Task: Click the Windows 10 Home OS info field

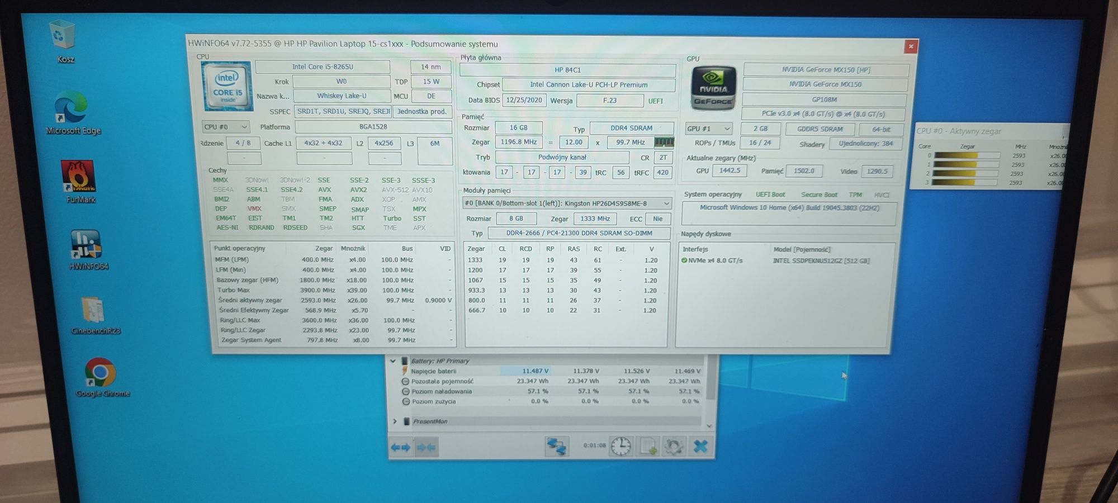Action: 789,212
